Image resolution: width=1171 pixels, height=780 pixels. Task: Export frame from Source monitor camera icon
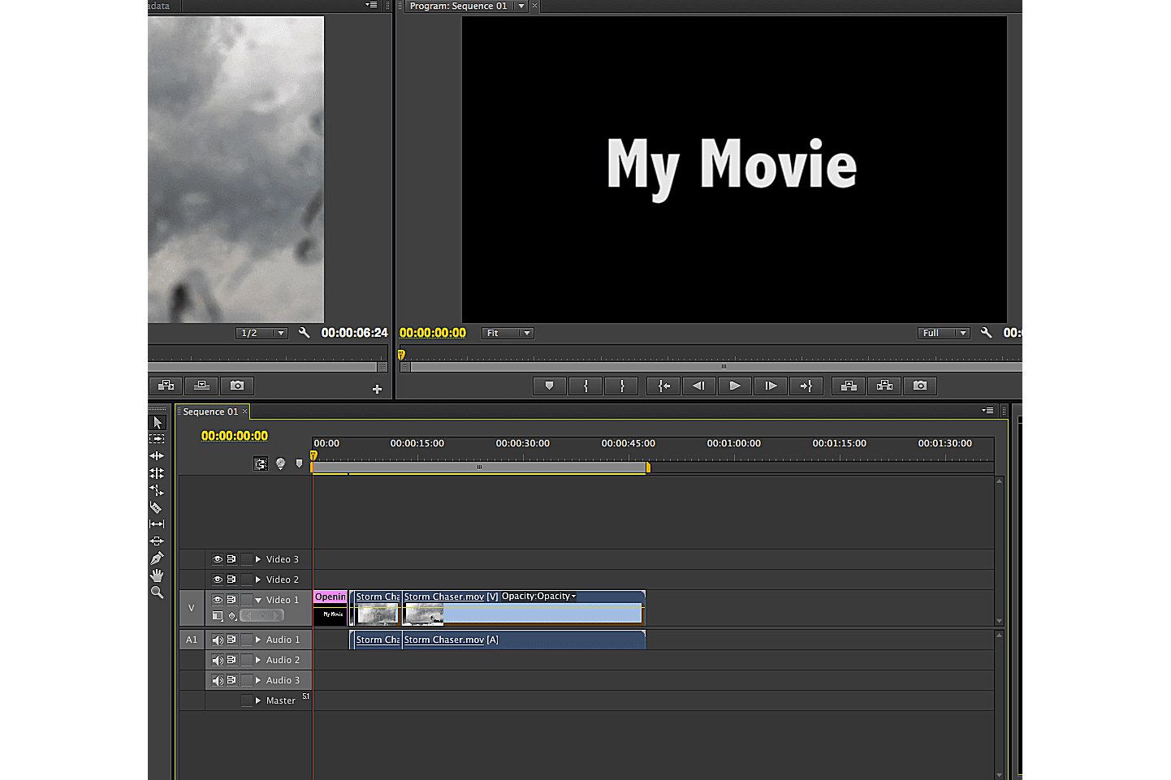[x=237, y=386]
